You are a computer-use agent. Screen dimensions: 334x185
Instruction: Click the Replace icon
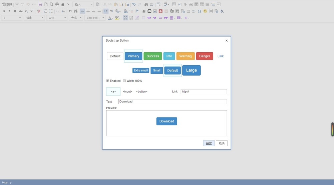[152, 4]
